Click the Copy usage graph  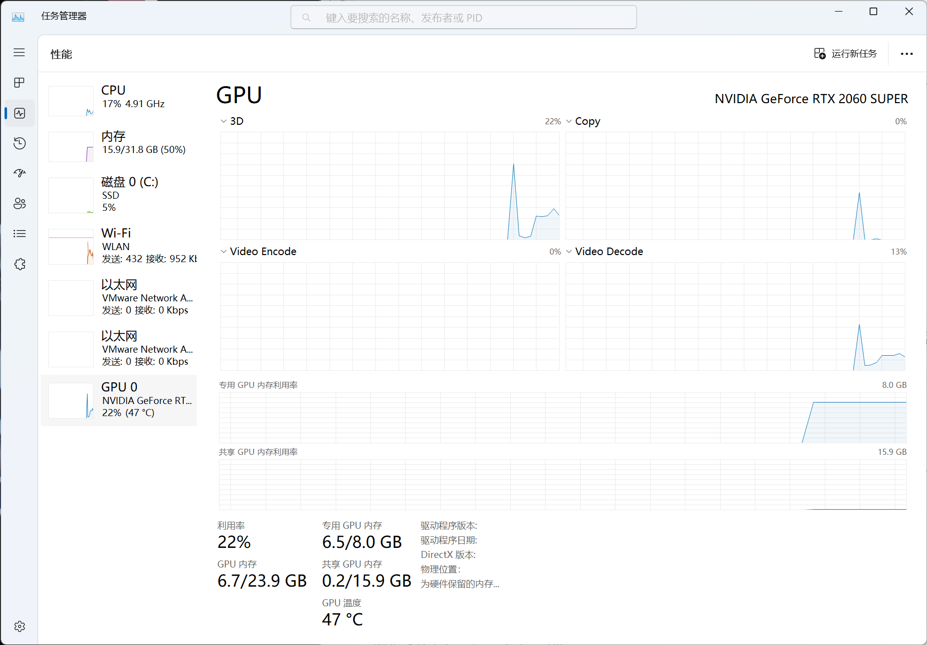[x=735, y=186]
